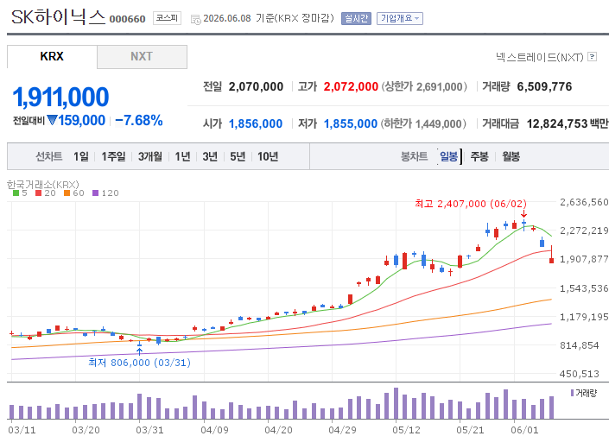
Task: Click the lower limit price 1,449,000
Action: point(438,123)
